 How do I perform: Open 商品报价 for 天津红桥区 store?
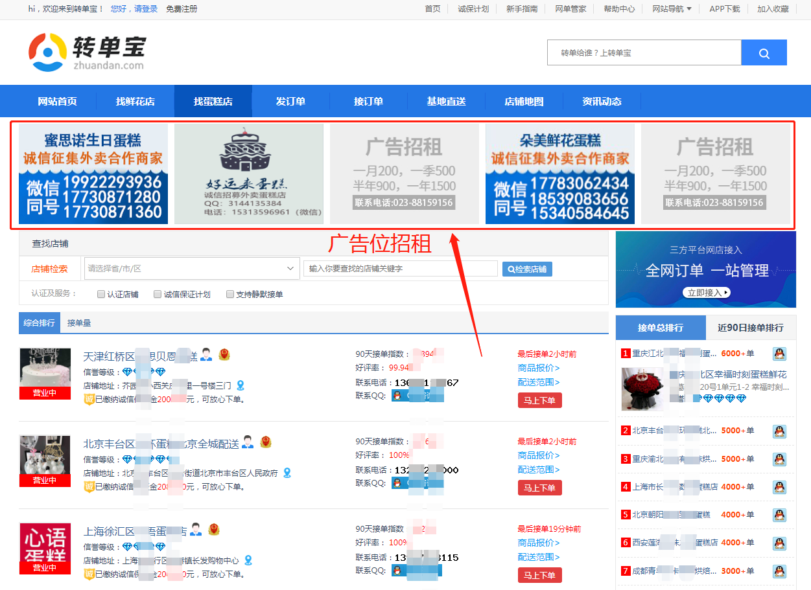coord(539,368)
